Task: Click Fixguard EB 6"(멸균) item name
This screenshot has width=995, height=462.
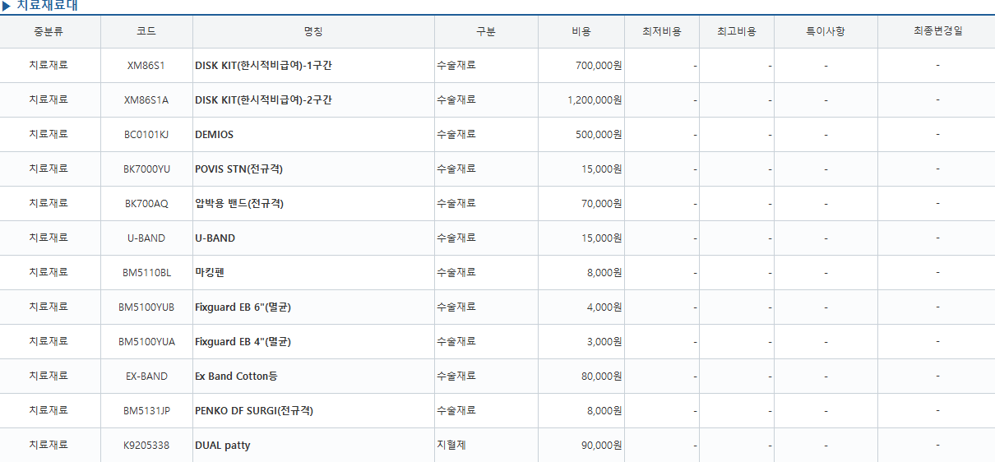Action: coord(243,307)
